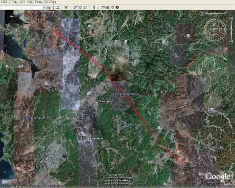Screen dimensions: 235x188
Task: Select the Add Image Overlay tool
Action: (85, 7)
